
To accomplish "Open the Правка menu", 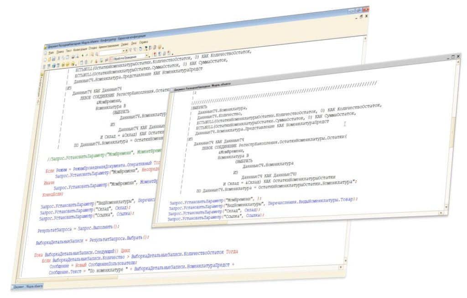I will tap(60, 52).
